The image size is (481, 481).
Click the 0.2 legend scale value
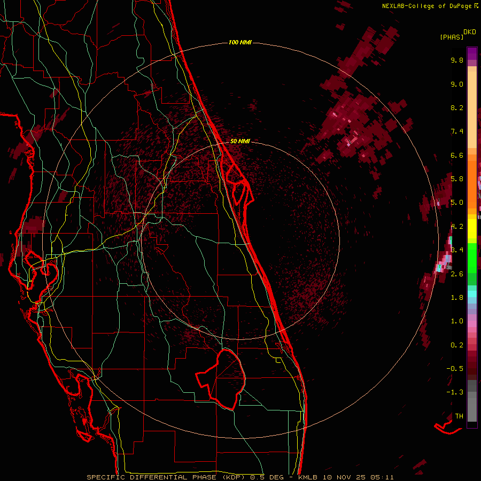click(x=457, y=345)
